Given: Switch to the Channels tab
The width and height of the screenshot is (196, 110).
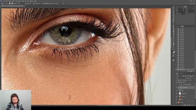Looking at the screenshot, I should pos(181,74).
